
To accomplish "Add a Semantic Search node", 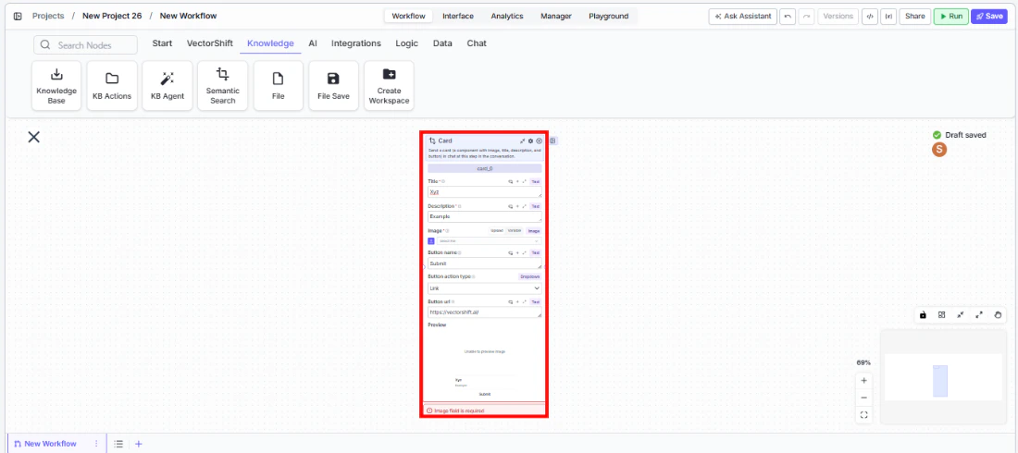I will 223,86.
